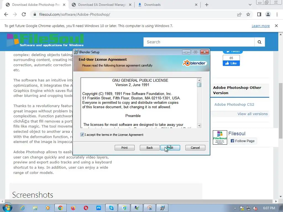Click Chrome icon in taskbar
The image size is (283, 212).
pos(60,208)
